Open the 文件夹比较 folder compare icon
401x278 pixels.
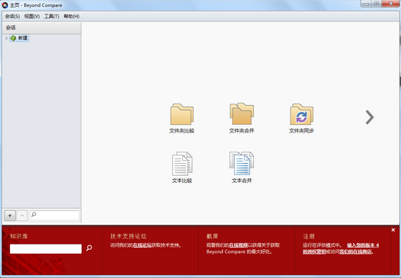point(182,118)
